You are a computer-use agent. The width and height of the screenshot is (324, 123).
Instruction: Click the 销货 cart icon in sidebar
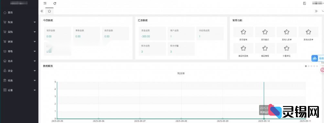5,41
